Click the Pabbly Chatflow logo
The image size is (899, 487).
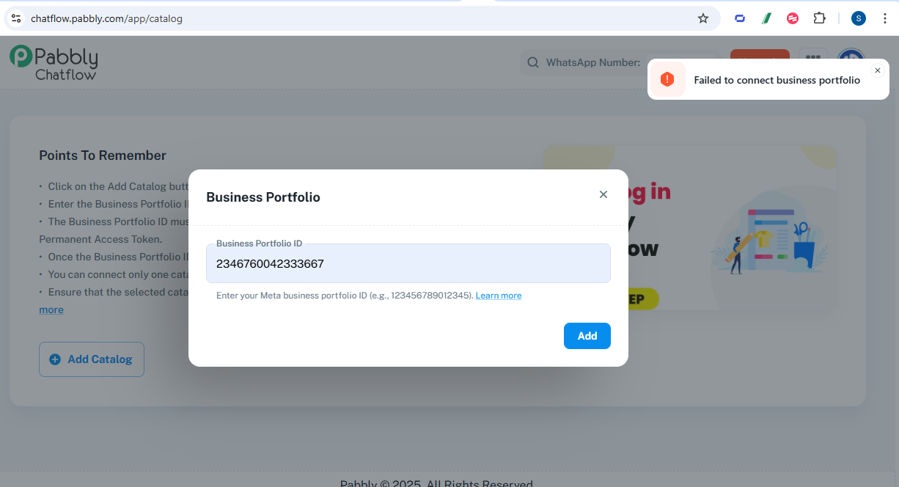pyautogui.click(x=54, y=62)
